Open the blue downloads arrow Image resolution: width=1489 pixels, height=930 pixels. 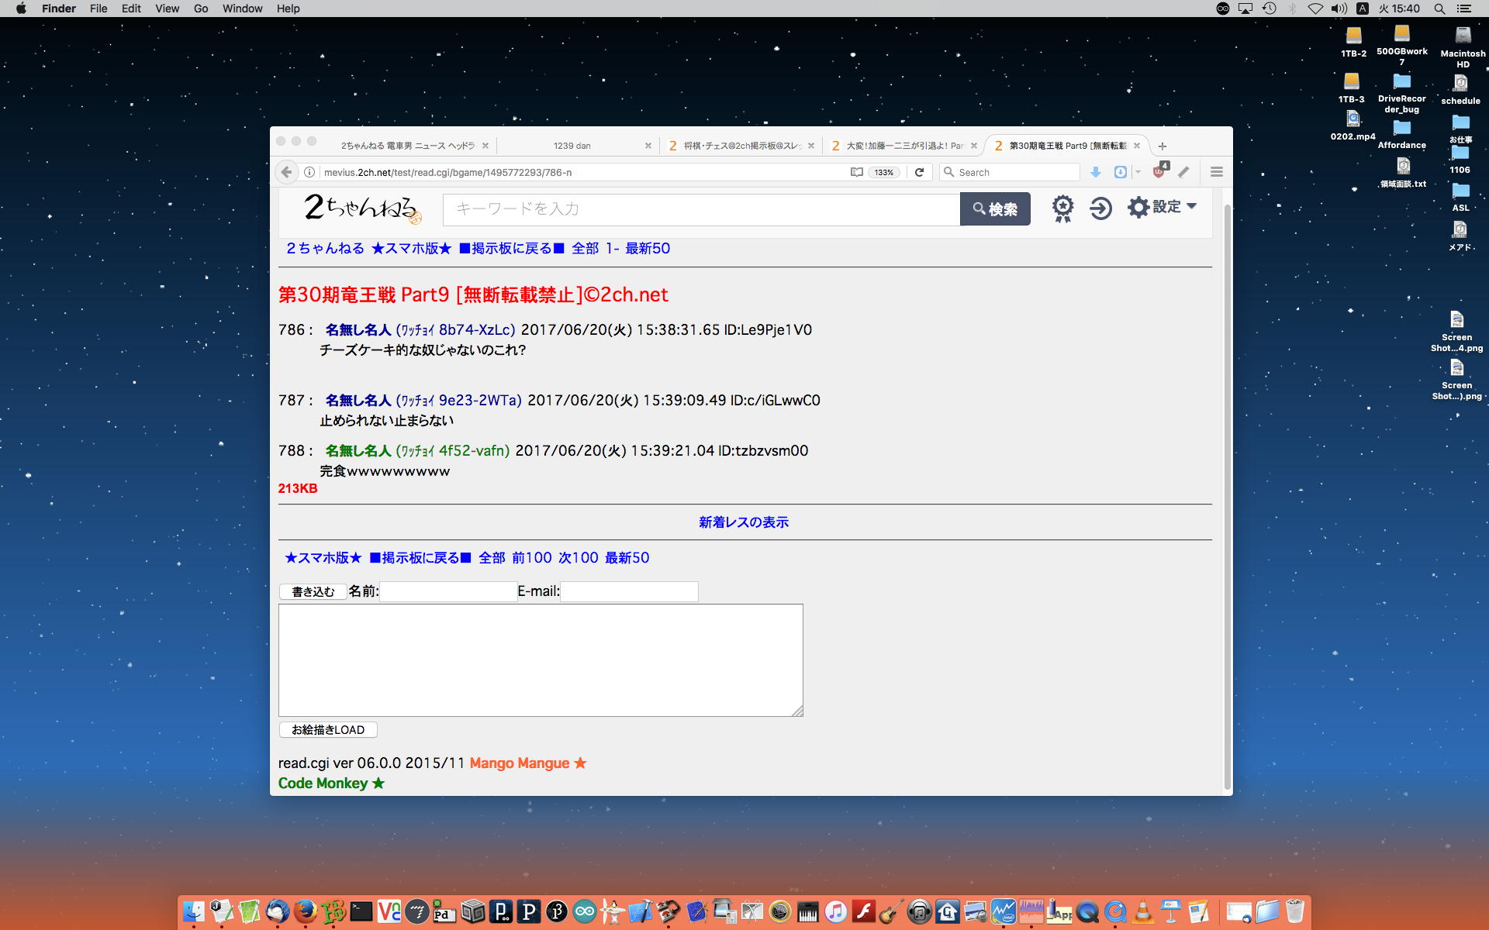1095,172
